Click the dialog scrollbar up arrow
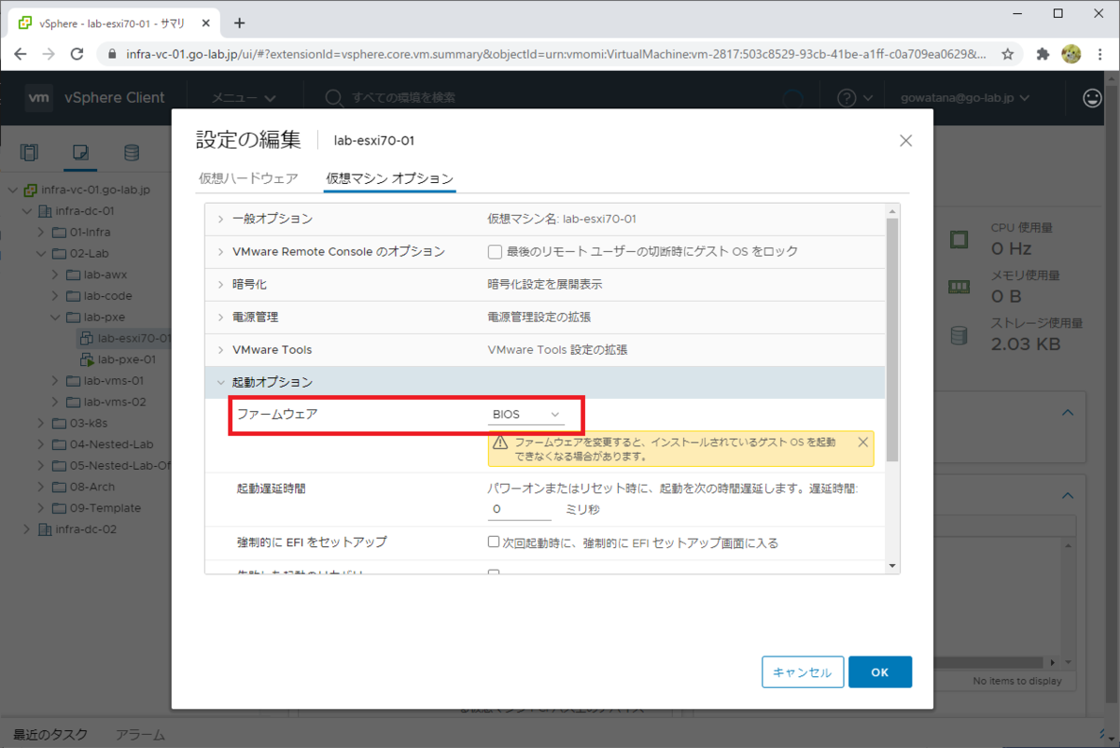Image resolution: width=1120 pixels, height=748 pixels. coord(892,210)
